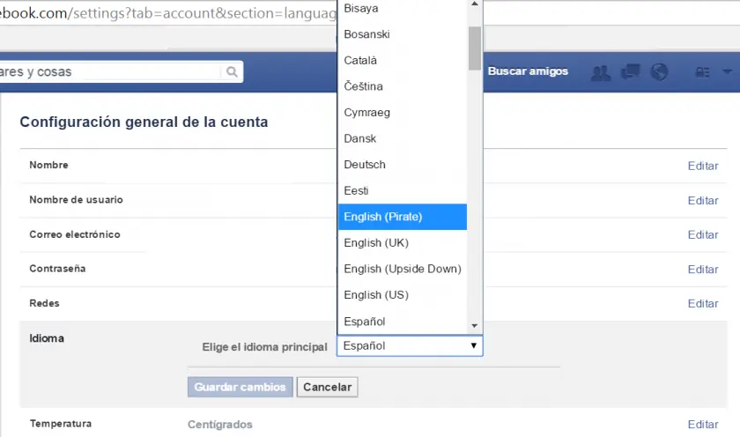Open the privacy shortcuts lock icon
The height and width of the screenshot is (437, 740).
pos(702,72)
